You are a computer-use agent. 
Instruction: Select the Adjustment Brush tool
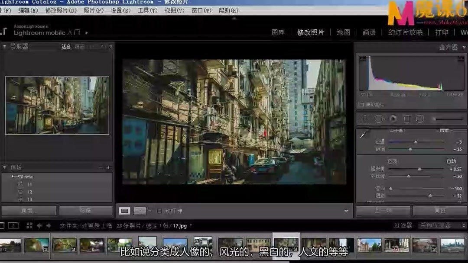coord(434,119)
